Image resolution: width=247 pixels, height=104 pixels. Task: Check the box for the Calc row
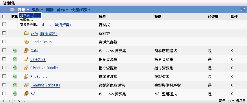(4, 50)
